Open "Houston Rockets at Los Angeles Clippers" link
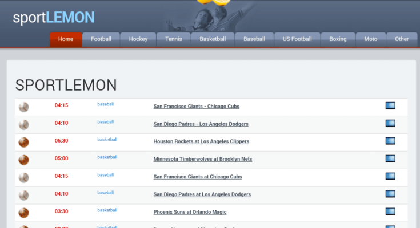 (x=201, y=141)
